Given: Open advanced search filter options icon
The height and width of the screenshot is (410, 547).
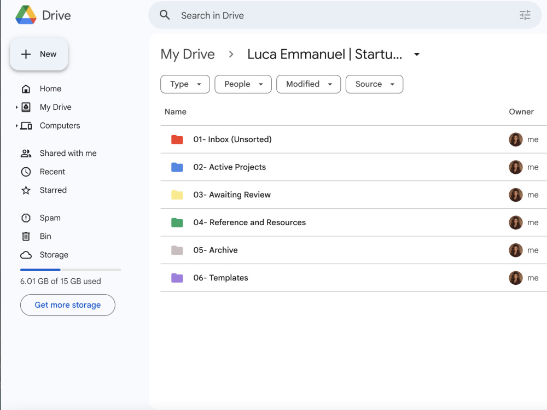Looking at the screenshot, I should [525, 15].
